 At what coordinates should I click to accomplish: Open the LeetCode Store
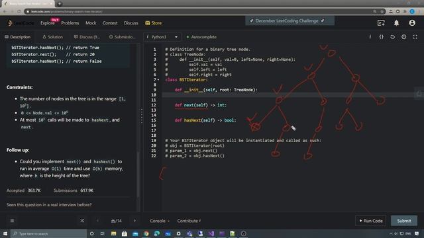[153, 23]
